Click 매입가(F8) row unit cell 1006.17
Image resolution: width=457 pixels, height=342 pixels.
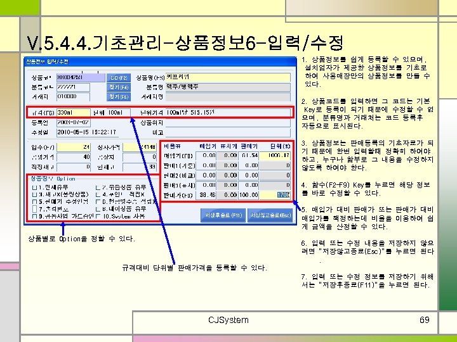click(x=275, y=156)
